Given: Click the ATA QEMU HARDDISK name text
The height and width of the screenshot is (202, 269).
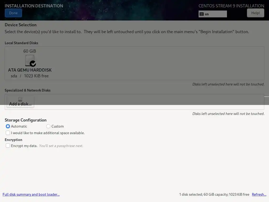Looking at the screenshot, I should tap(30, 70).
